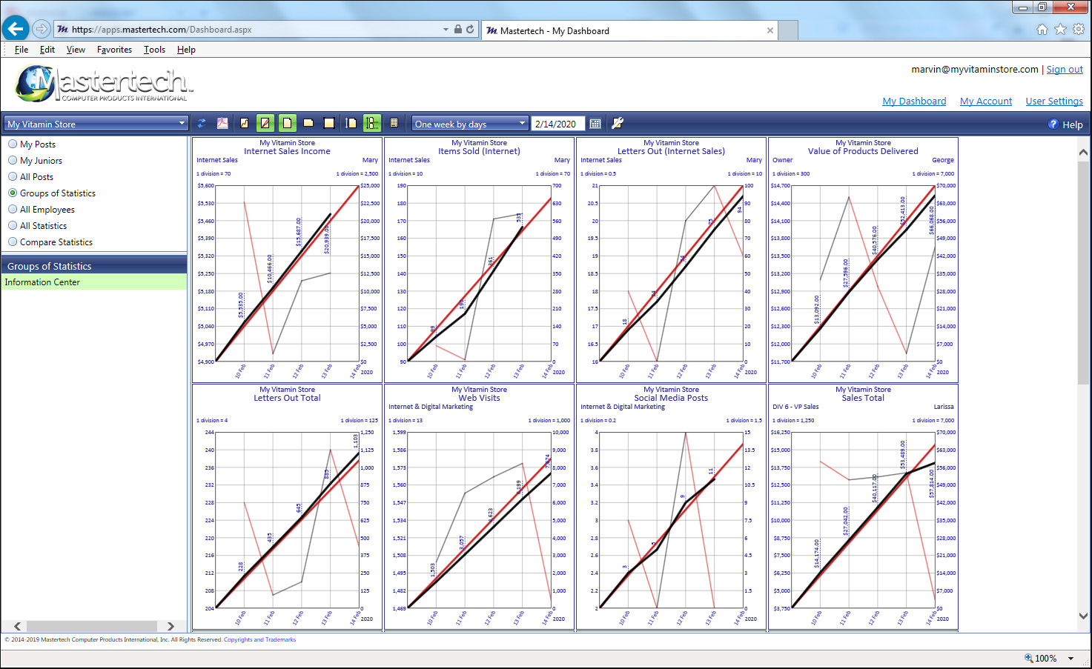Open the Edit menu
Viewport: 1092px width, 669px height.
47,50
